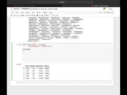Click the Last Checkpoint status text
The height and width of the screenshot is (95, 127).
point(38,9)
